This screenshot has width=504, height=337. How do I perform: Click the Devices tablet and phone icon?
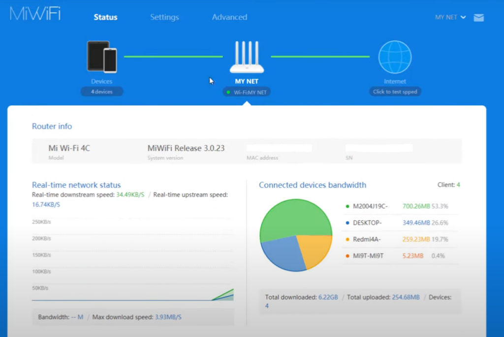point(102,57)
